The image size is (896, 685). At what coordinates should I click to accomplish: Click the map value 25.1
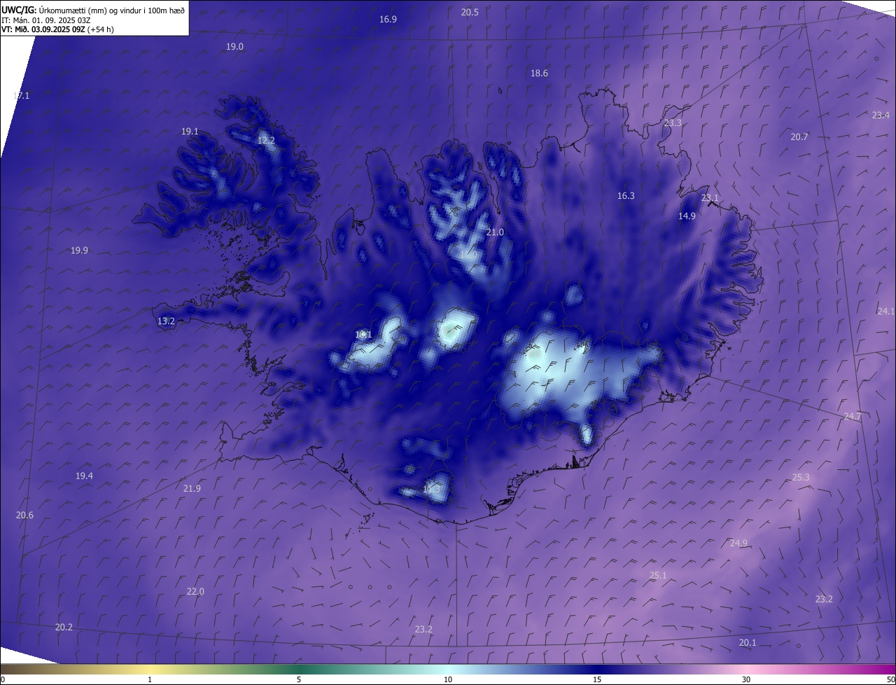coord(659,576)
